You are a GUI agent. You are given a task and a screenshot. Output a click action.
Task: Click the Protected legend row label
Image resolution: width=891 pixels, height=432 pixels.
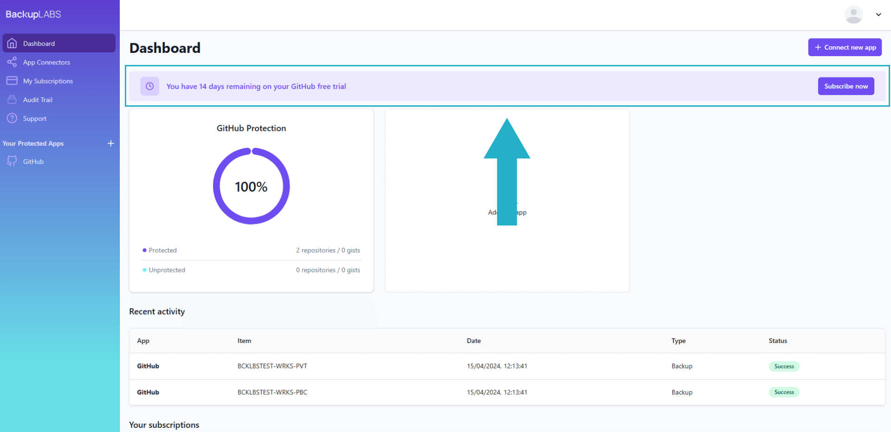tap(162, 250)
